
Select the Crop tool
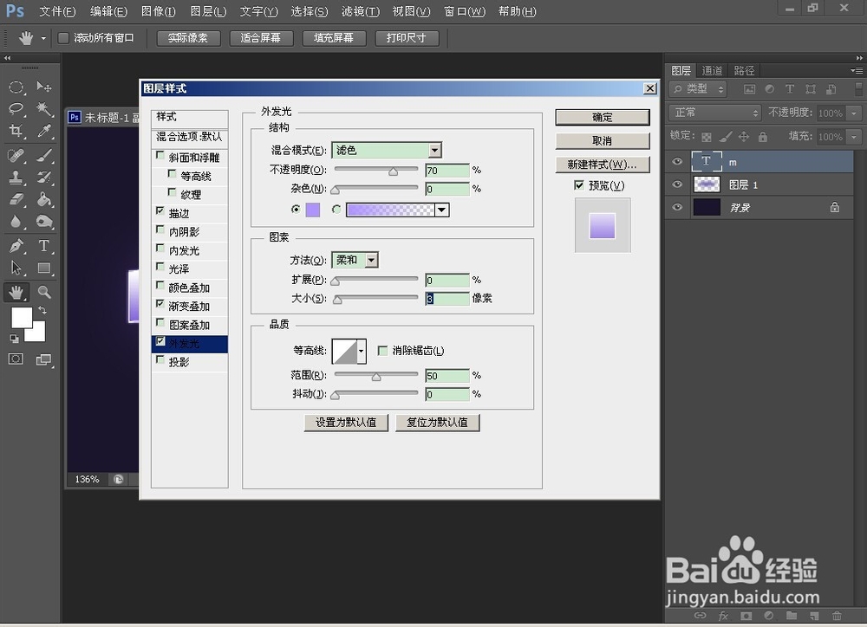(16, 131)
